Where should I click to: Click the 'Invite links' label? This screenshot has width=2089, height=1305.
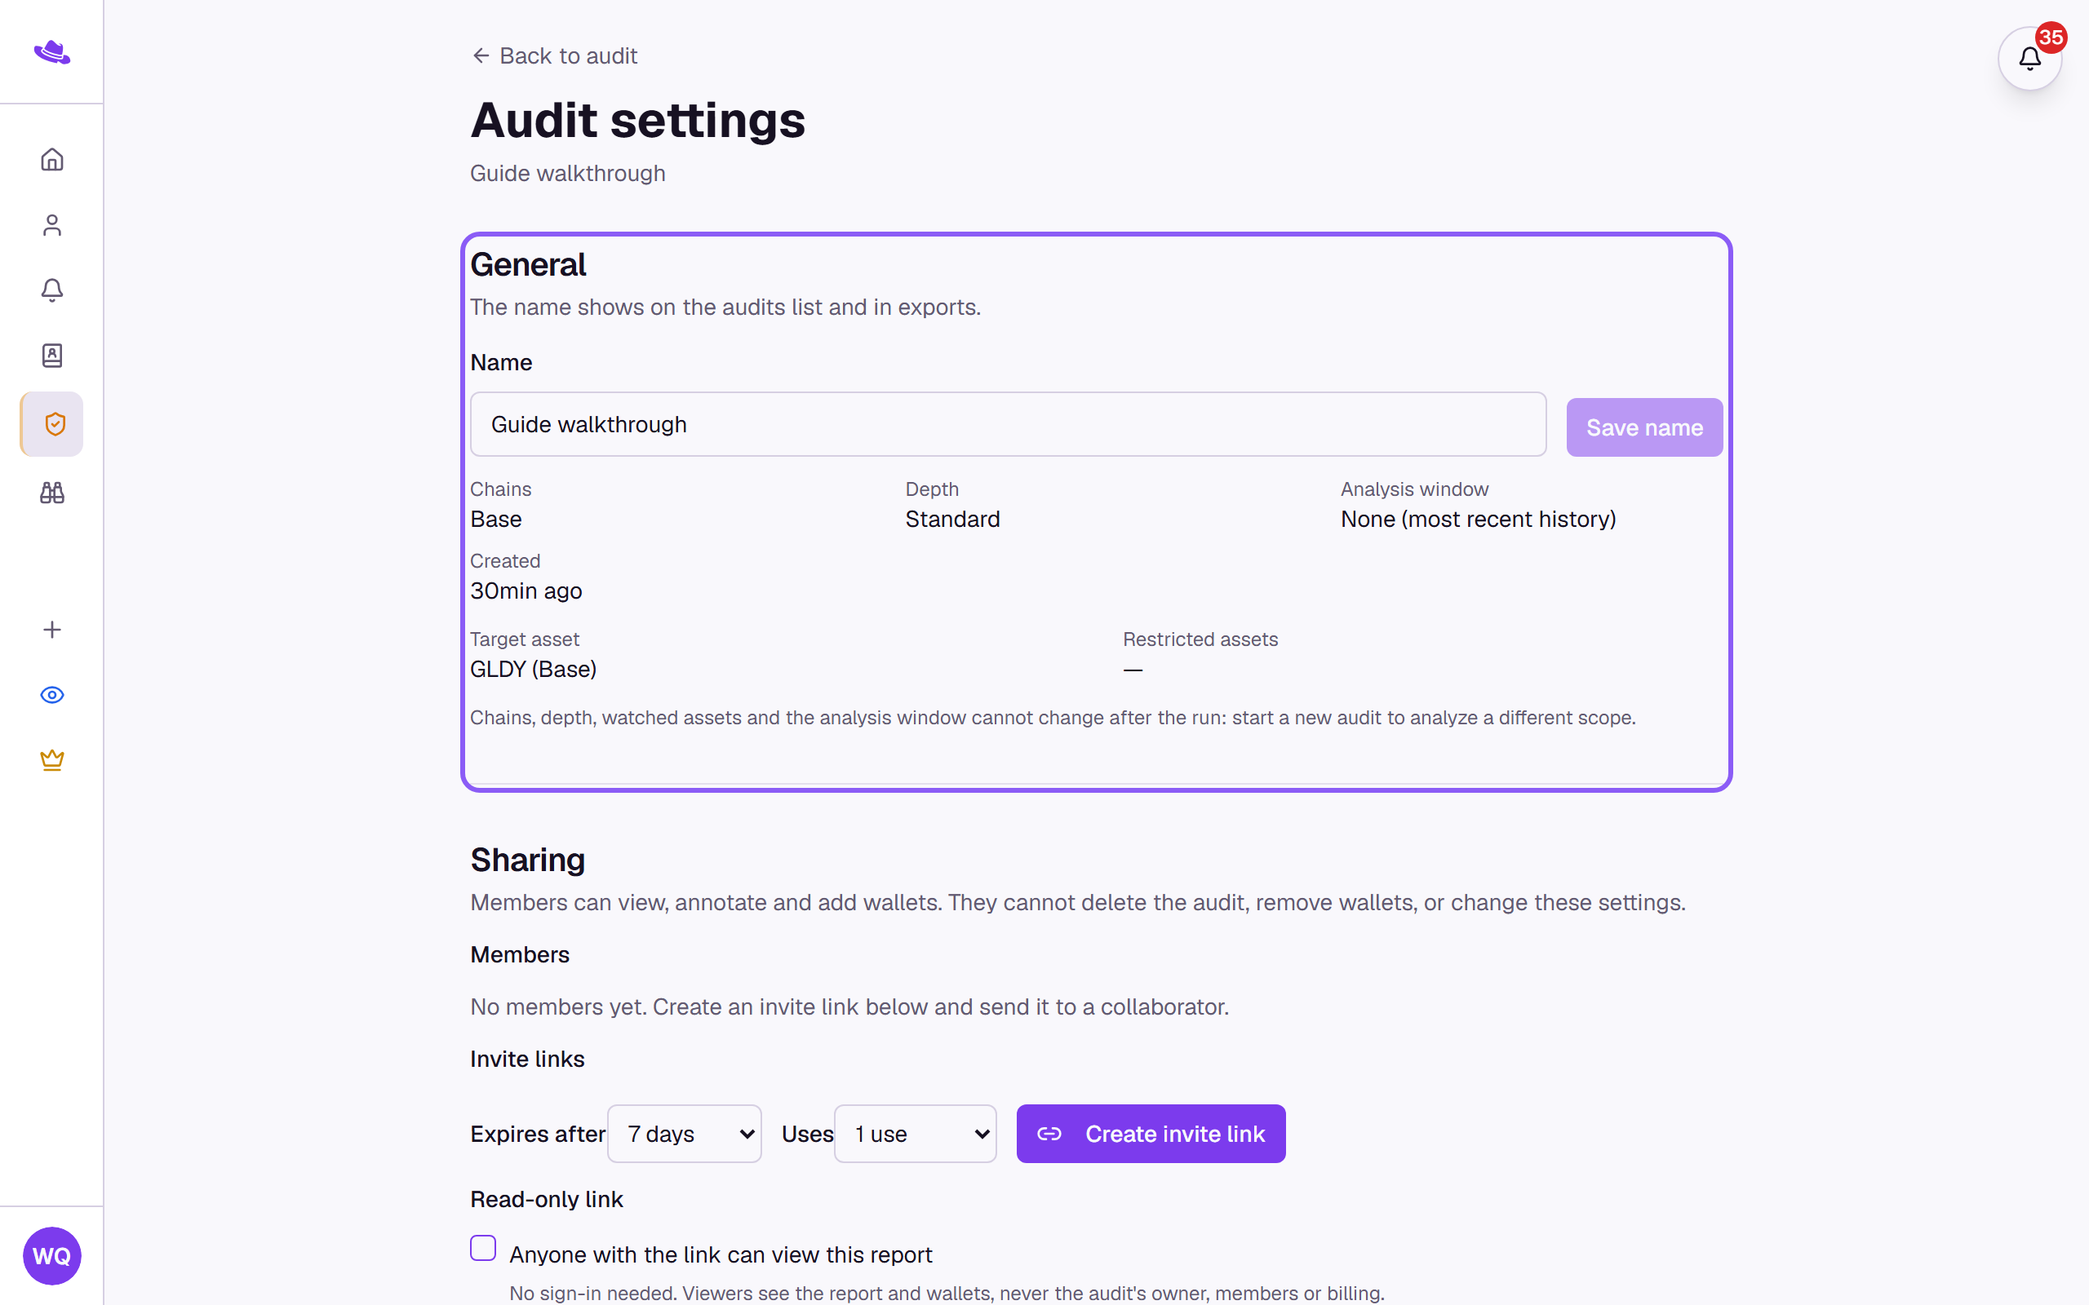[x=526, y=1059]
